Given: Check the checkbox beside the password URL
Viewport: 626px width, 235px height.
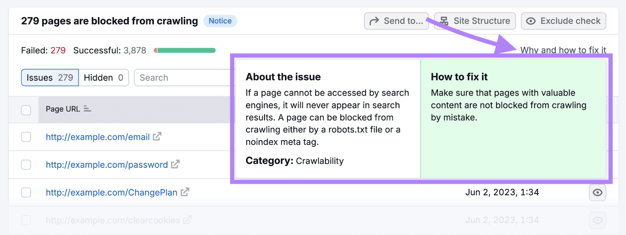Looking at the screenshot, I should (26, 164).
